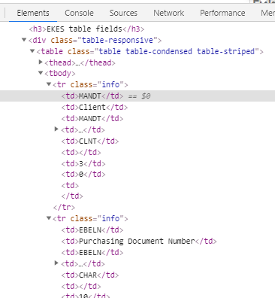Expand the thead node arrow
Viewport: 275px width, 298px height.
[41, 62]
